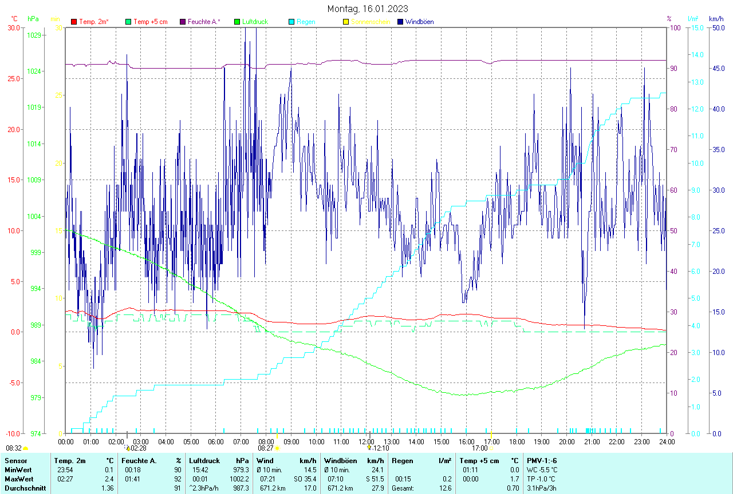Click the '°C' axis unit label top left
Viewport: 733px width, 494px height.
[14, 19]
